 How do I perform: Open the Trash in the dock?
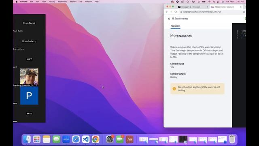(x=232, y=139)
